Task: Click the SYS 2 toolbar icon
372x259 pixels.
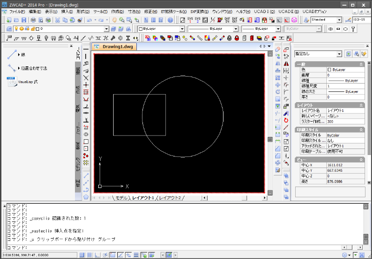Action: coord(197,20)
